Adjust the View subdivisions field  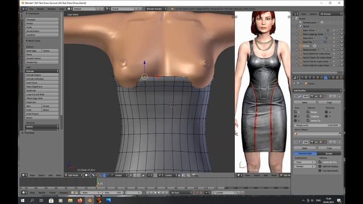305,162
